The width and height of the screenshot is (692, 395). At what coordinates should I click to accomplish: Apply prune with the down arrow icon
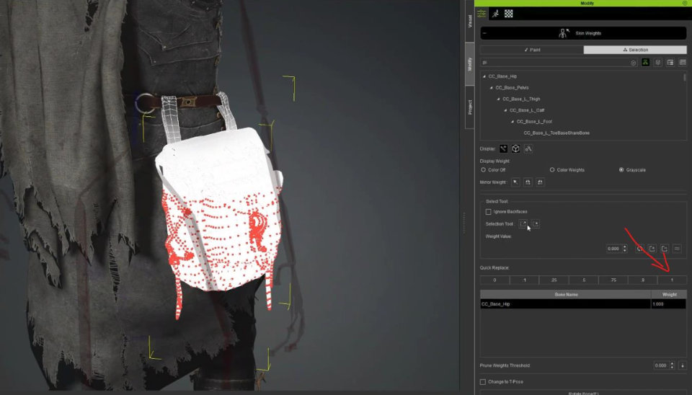pyautogui.click(x=683, y=365)
